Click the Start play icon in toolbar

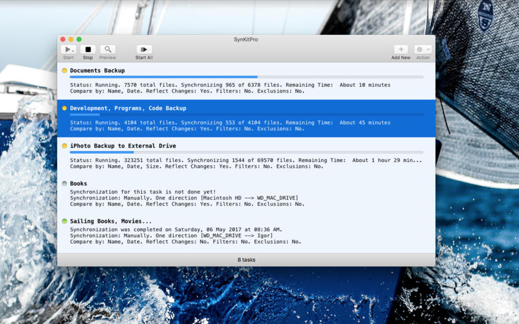pyautogui.click(x=67, y=49)
